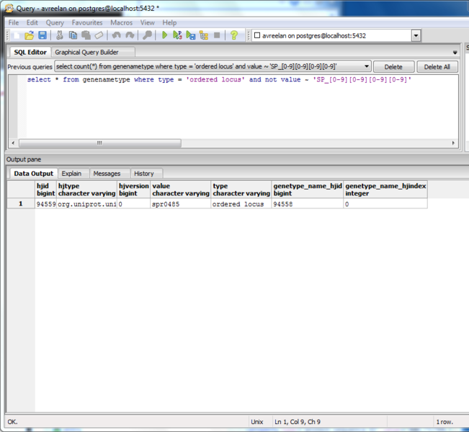The height and width of the screenshot is (432, 469).
Task: Click the pgAdmin elephant icon in the title bar
Action: 9,8
